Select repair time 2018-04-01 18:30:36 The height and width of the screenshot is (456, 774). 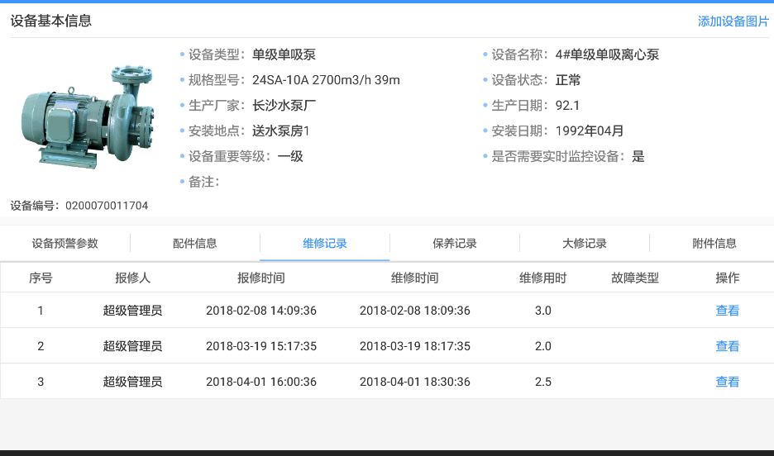414,382
